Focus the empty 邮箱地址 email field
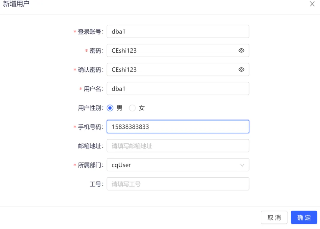320x229 pixels. [178, 146]
